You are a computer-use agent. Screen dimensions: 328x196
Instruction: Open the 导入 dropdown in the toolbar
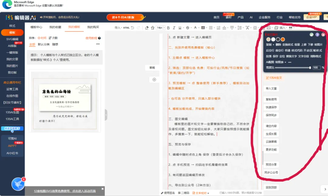point(118,28)
